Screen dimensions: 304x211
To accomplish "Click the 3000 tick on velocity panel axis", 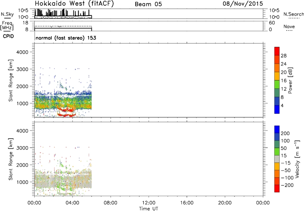I will coord(22,148).
